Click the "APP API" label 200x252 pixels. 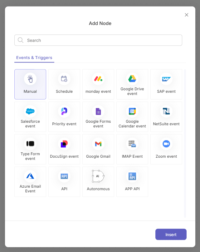click(132, 189)
